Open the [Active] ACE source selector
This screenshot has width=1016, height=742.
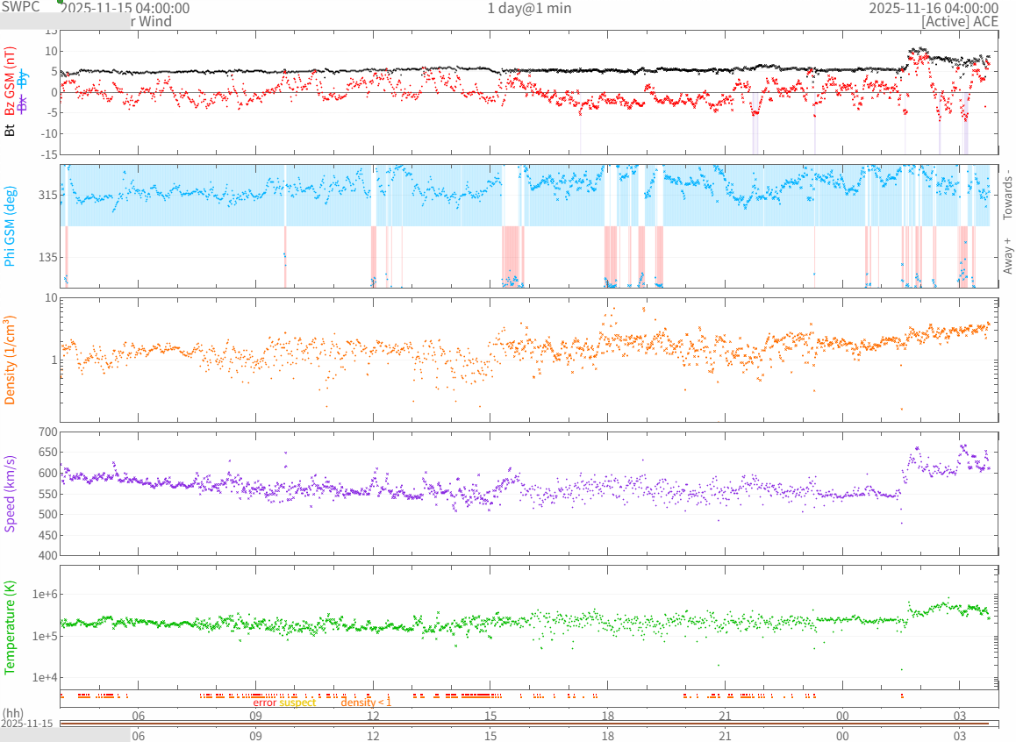(960, 22)
